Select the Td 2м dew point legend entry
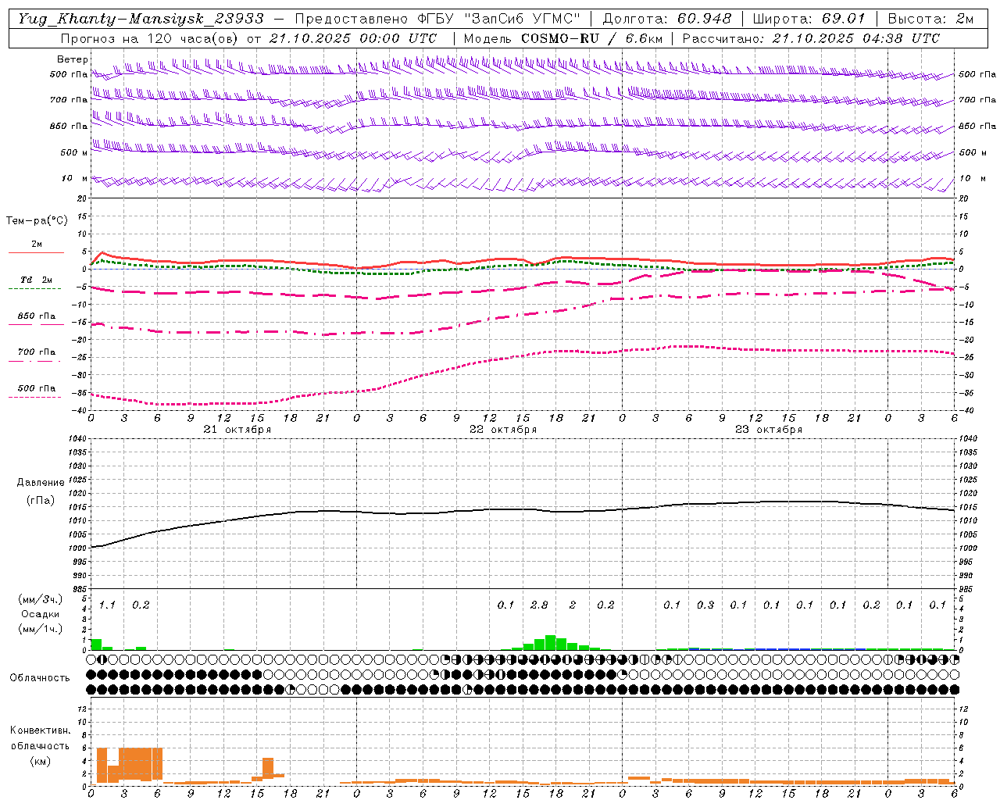Image resolution: width=1000 pixels, height=800 pixels. tap(37, 280)
